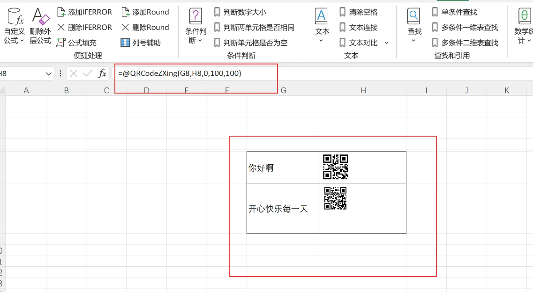Click the fx insert function icon
533x292 pixels.
point(102,73)
